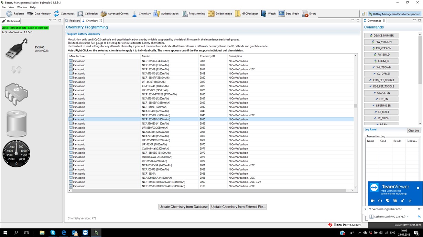423x237 pixels.
Task: Click the CHG_FET_TOGGLE command
Action: click(x=381, y=80)
